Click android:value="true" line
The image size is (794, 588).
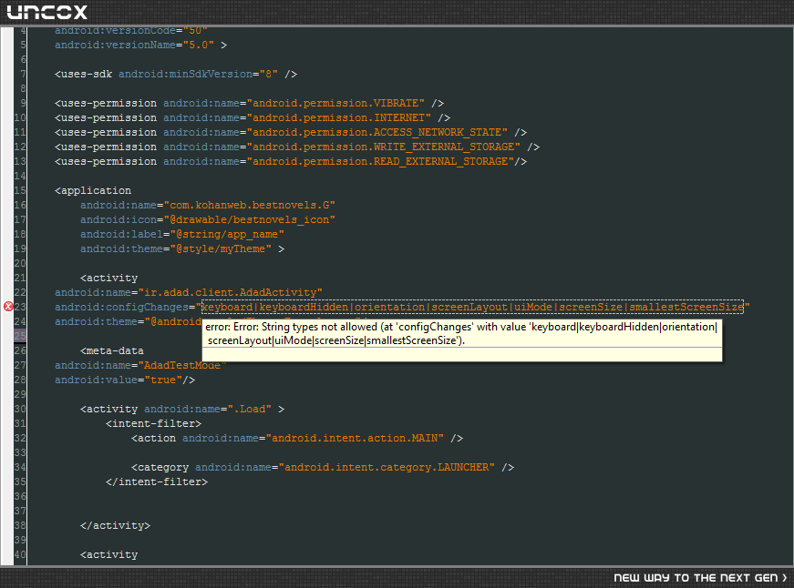(125, 380)
